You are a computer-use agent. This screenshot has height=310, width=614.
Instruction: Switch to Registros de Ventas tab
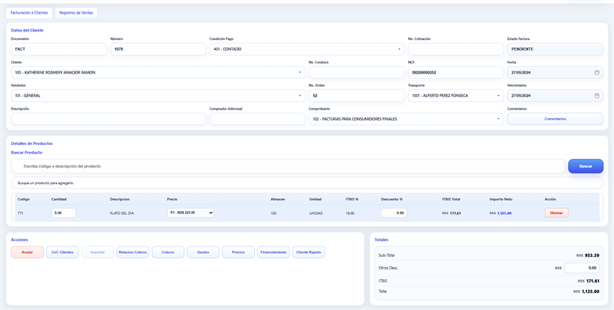coord(76,13)
